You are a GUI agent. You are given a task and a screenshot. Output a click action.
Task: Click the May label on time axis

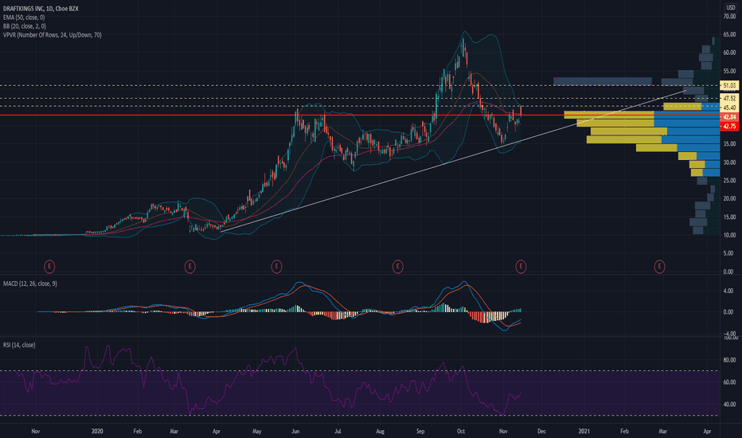tap(257, 432)
